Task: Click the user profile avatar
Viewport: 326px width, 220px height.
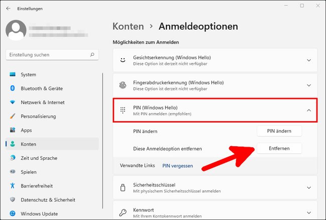Action: [16, 30]
